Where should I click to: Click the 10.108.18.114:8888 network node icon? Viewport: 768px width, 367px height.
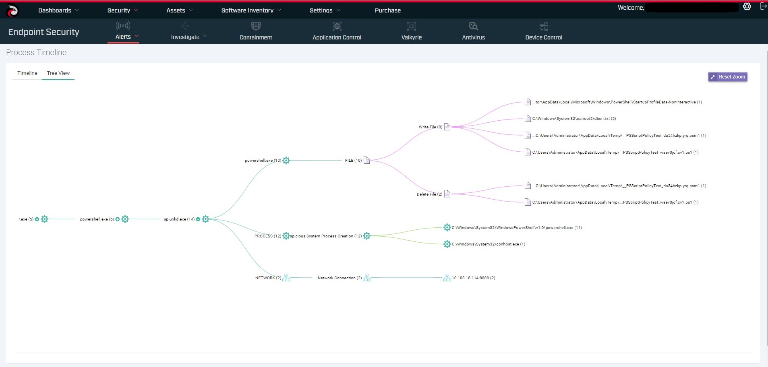447,278
